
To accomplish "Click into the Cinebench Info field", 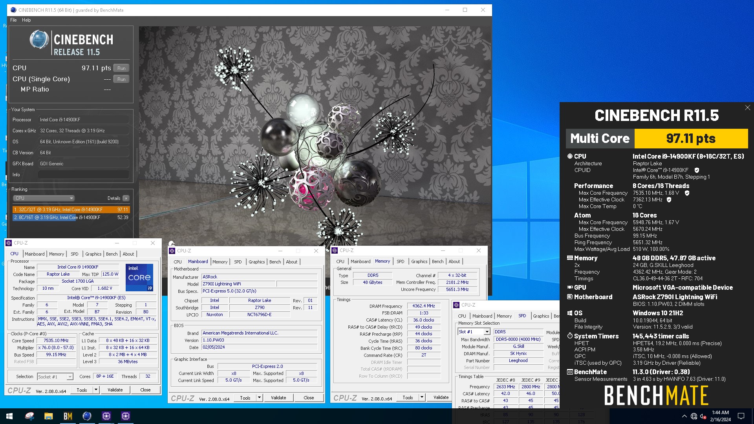I will point(84,175).
